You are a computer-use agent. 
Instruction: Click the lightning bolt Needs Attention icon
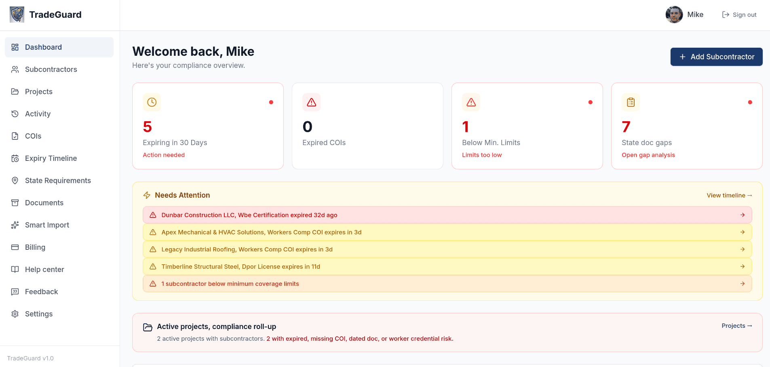click(x=147, y=195)
